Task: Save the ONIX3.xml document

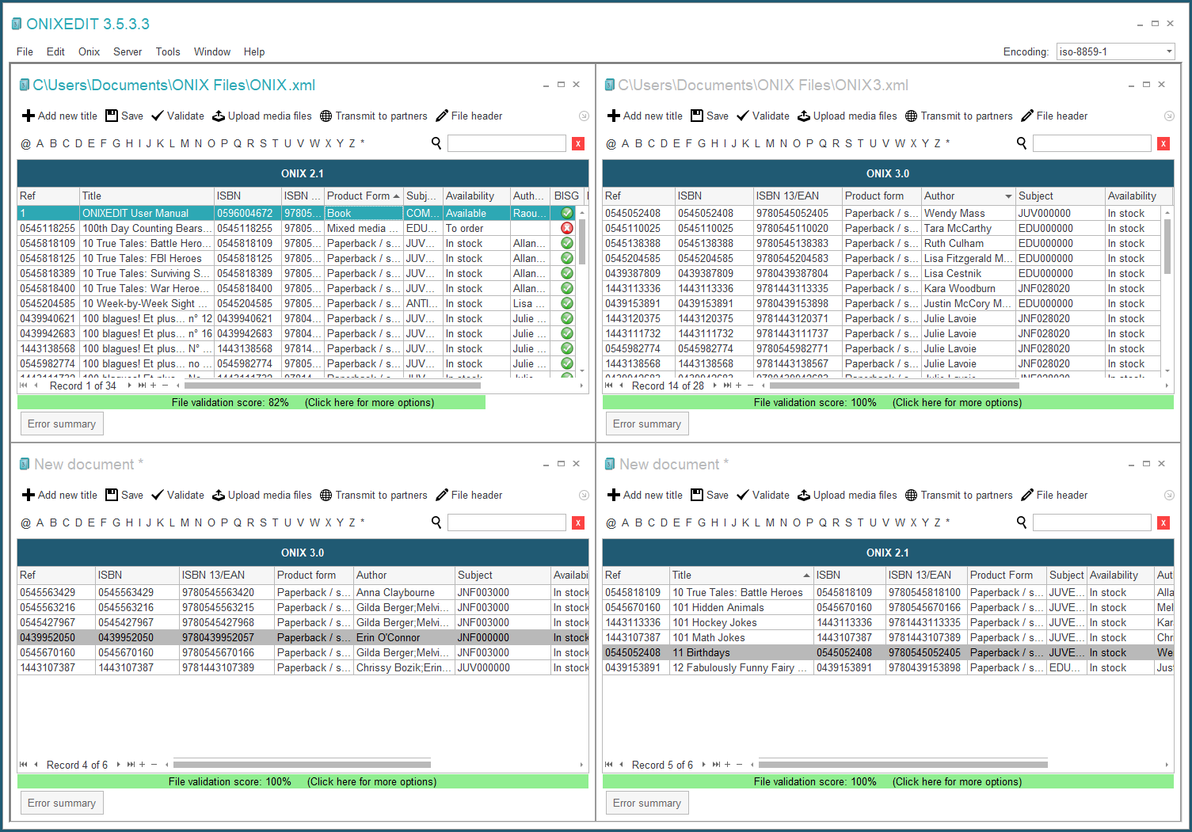Action: click(x=710, y=116)
